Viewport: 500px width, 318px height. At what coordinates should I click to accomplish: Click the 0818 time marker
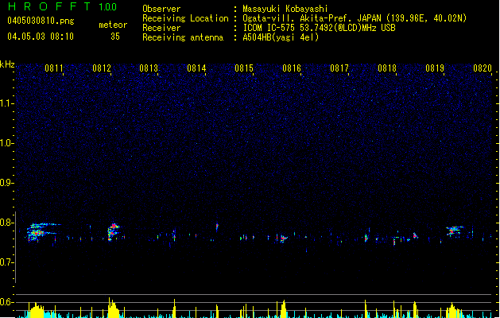pos(387,68)
